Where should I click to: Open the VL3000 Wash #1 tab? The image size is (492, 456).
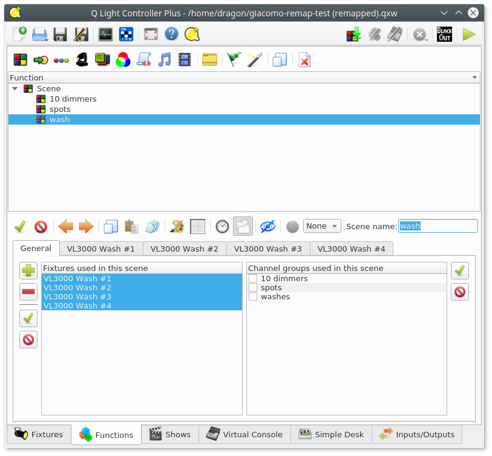point(100,249)
